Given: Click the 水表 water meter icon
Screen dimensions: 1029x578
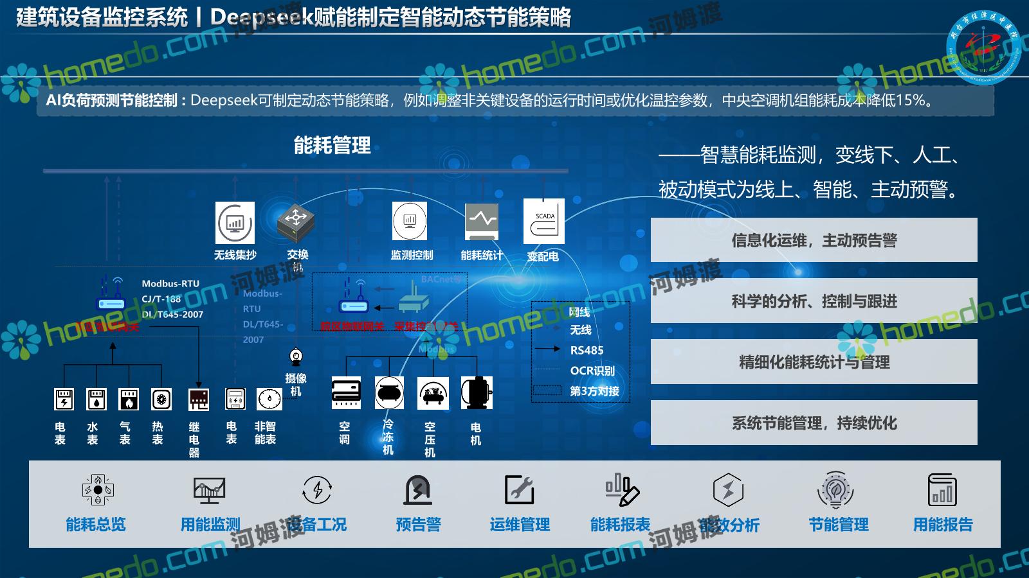Looking at the screenshot, I should (96, 399).
